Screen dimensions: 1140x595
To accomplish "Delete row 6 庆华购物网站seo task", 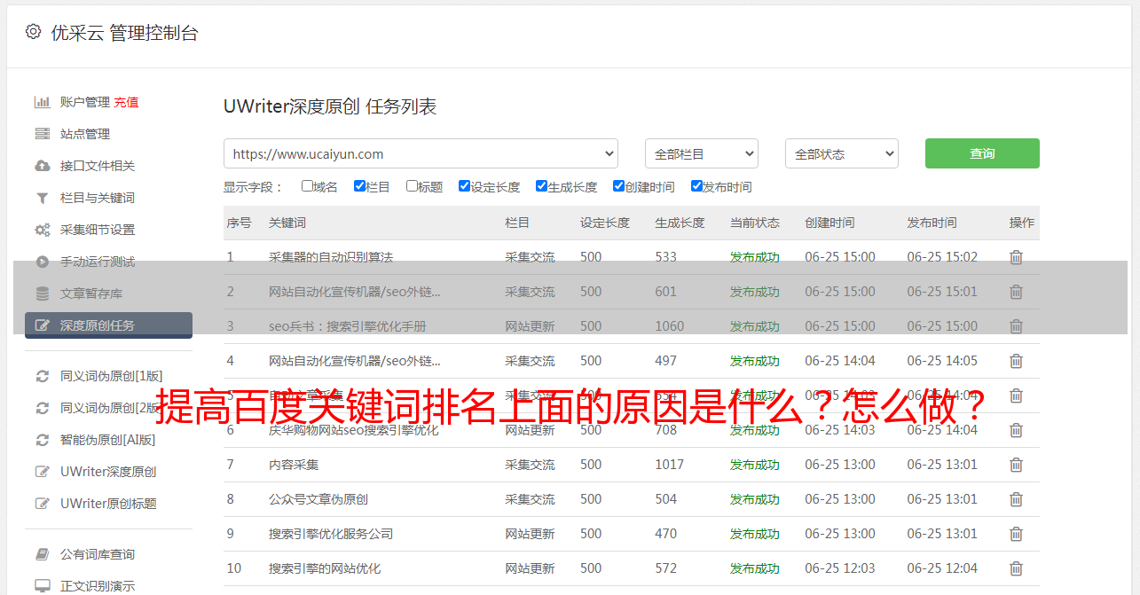I will tap(1016, 430).
